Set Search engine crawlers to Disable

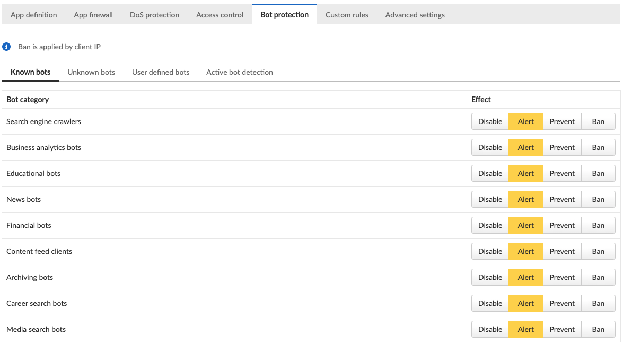click(x=490, y=121)
